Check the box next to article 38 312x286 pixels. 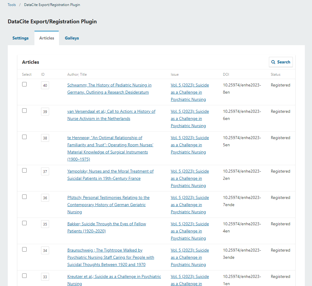[x=25, y=137]
